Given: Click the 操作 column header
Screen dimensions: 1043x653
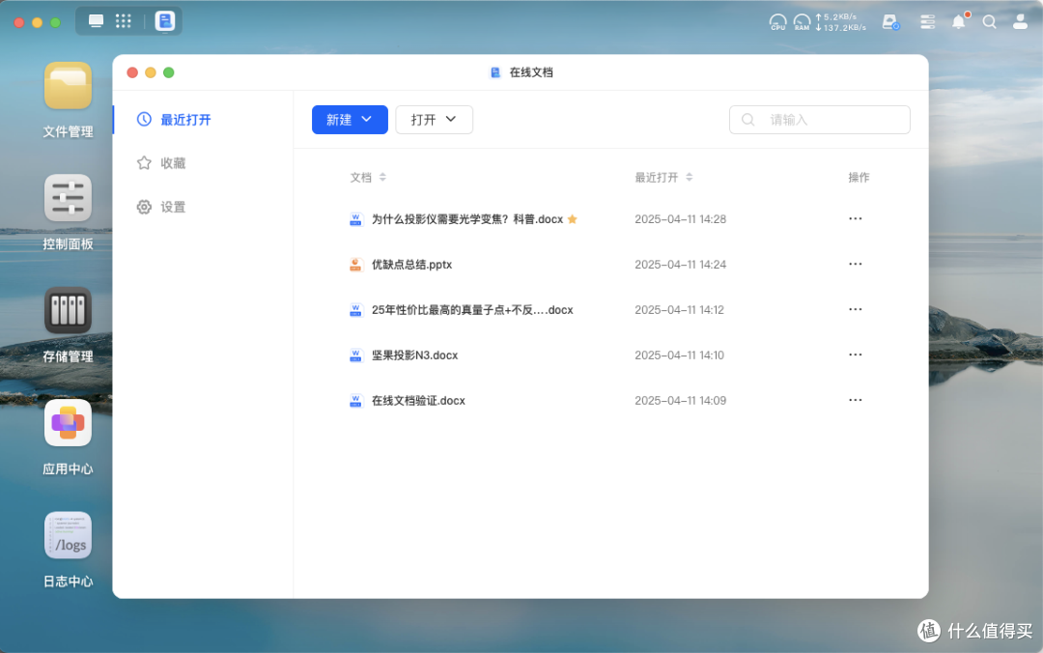Looking at the screenshot, I should (x=859, y=177).
